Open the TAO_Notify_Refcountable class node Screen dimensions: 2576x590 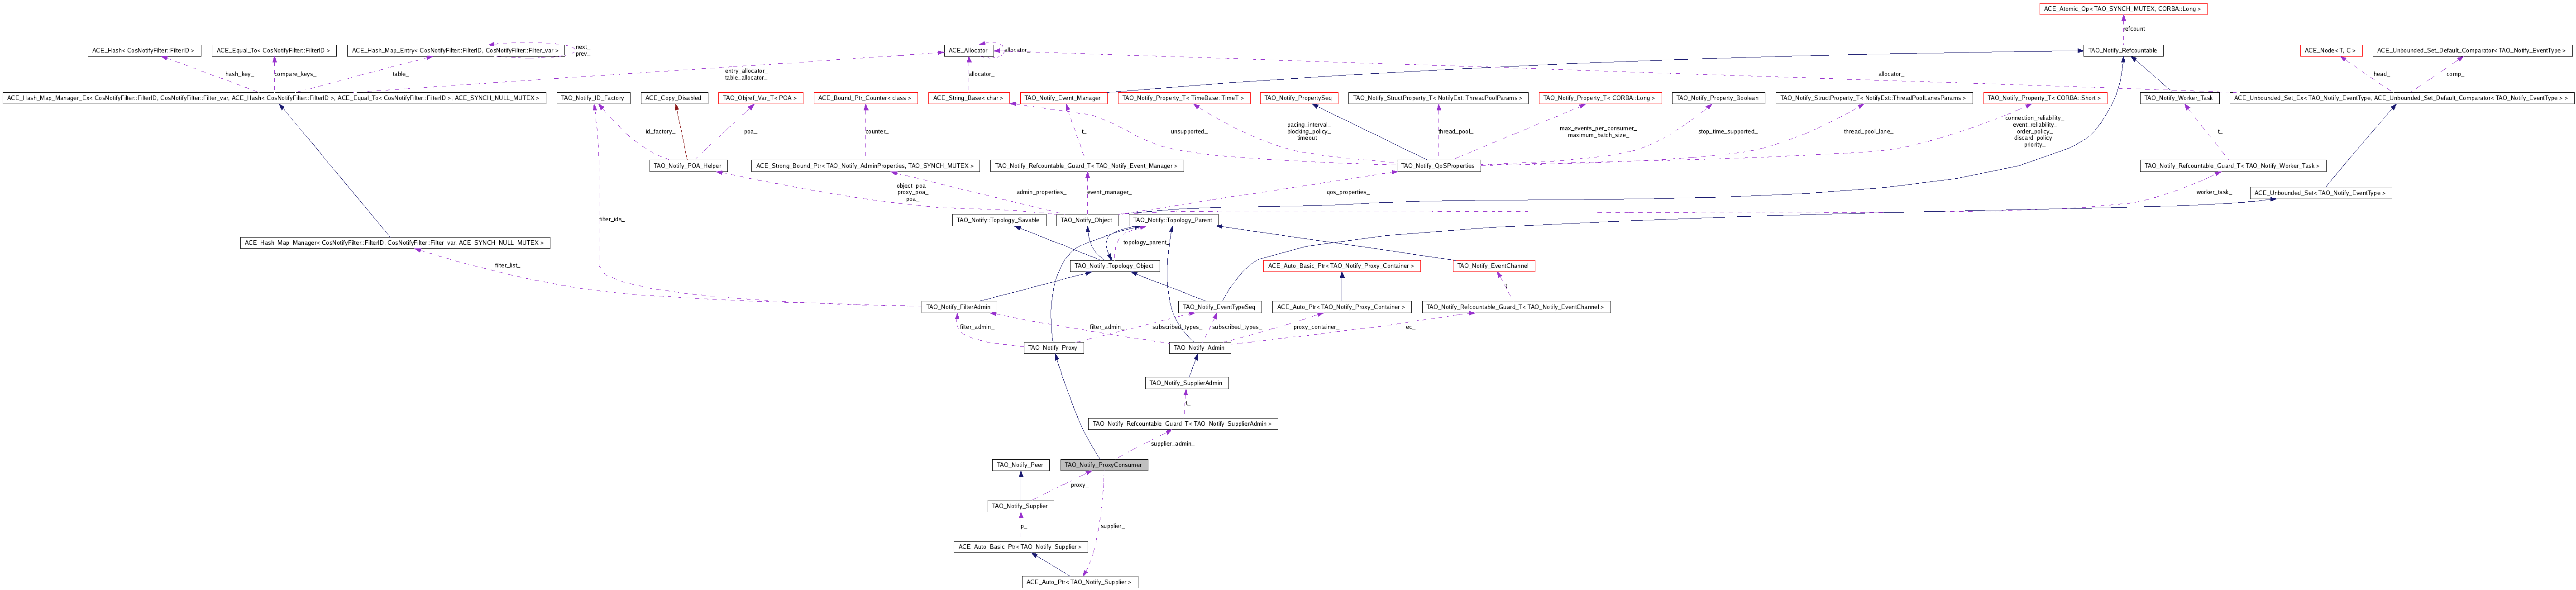(2123, 50)
